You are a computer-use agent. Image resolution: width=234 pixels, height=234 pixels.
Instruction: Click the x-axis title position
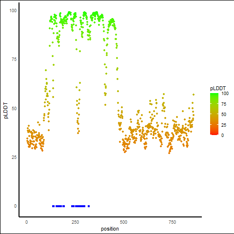[x=110, y=229]
